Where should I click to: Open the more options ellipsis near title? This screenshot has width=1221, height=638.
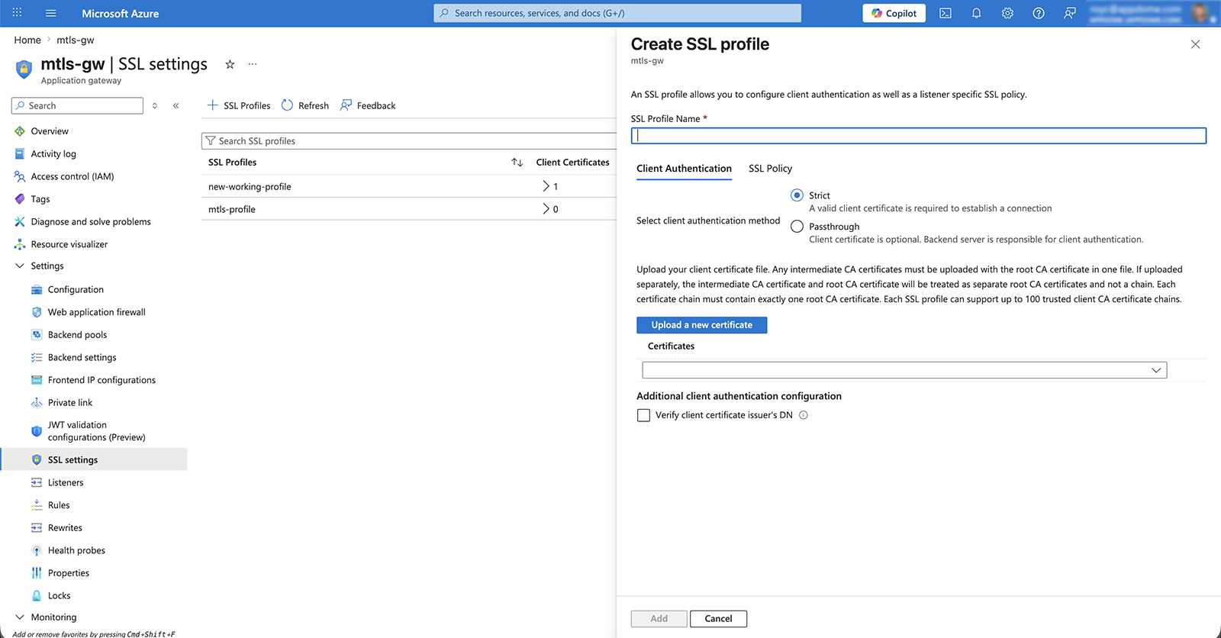pyautogui.click(x=253, y=64)
